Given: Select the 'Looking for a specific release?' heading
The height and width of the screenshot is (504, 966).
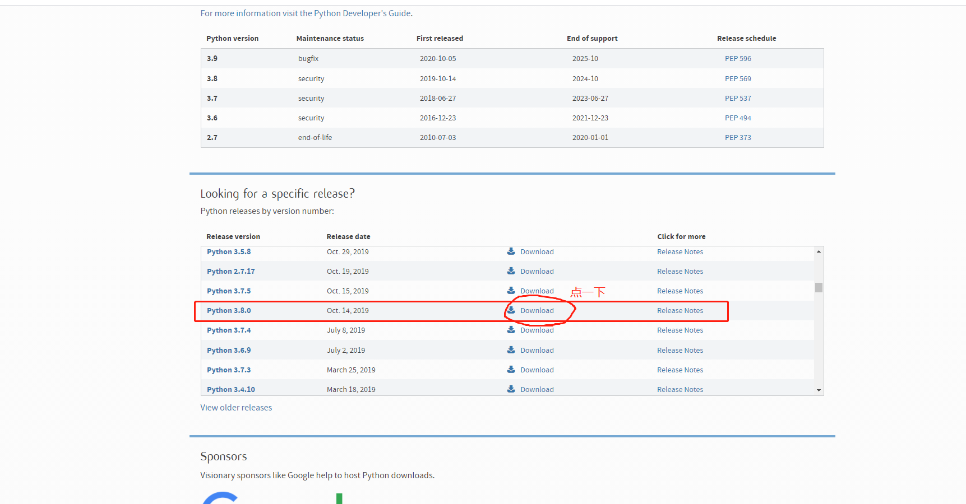Looking at the screenshot, I should coord(278,194).
